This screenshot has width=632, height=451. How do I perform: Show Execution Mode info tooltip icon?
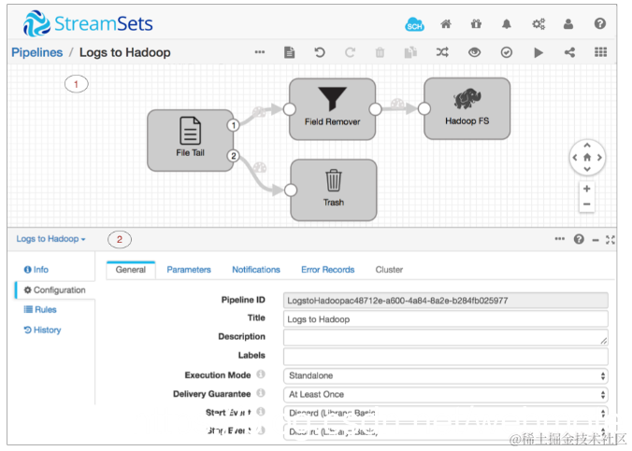pyautogui.click(x=261, y=374)
